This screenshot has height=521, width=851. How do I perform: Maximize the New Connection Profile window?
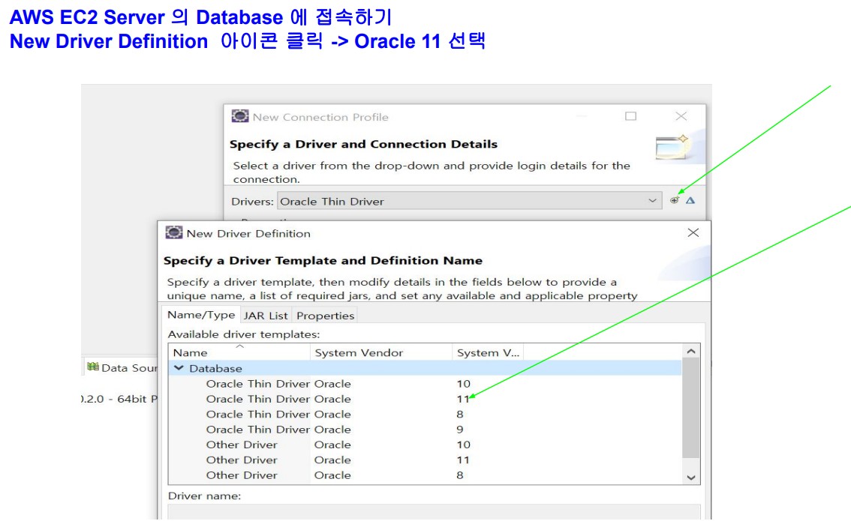click(x=630, y=116)
